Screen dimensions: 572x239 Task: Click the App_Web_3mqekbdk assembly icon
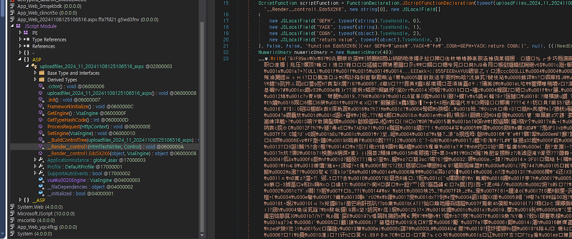click(x=13, y=6)
